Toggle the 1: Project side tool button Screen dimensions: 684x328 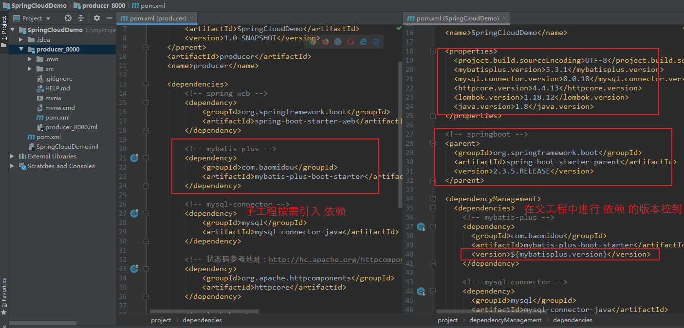tap(4, 33)
